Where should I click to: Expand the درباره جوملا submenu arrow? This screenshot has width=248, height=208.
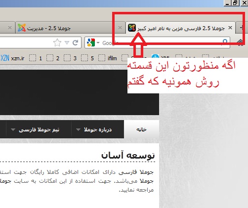coord(78,129)
